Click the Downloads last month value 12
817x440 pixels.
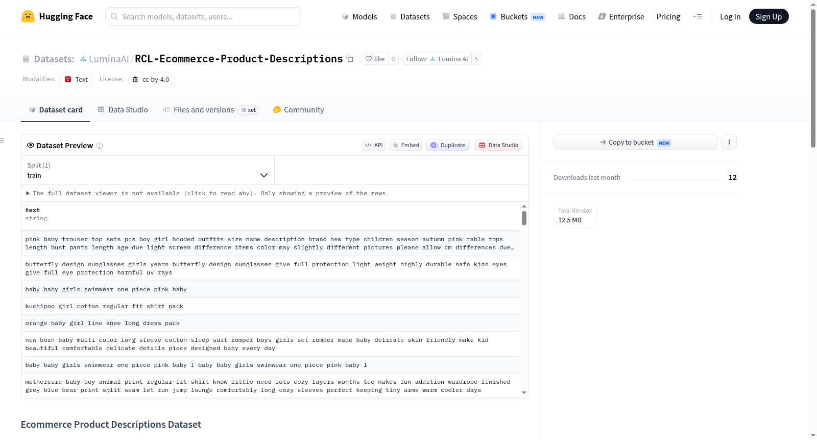732,177
